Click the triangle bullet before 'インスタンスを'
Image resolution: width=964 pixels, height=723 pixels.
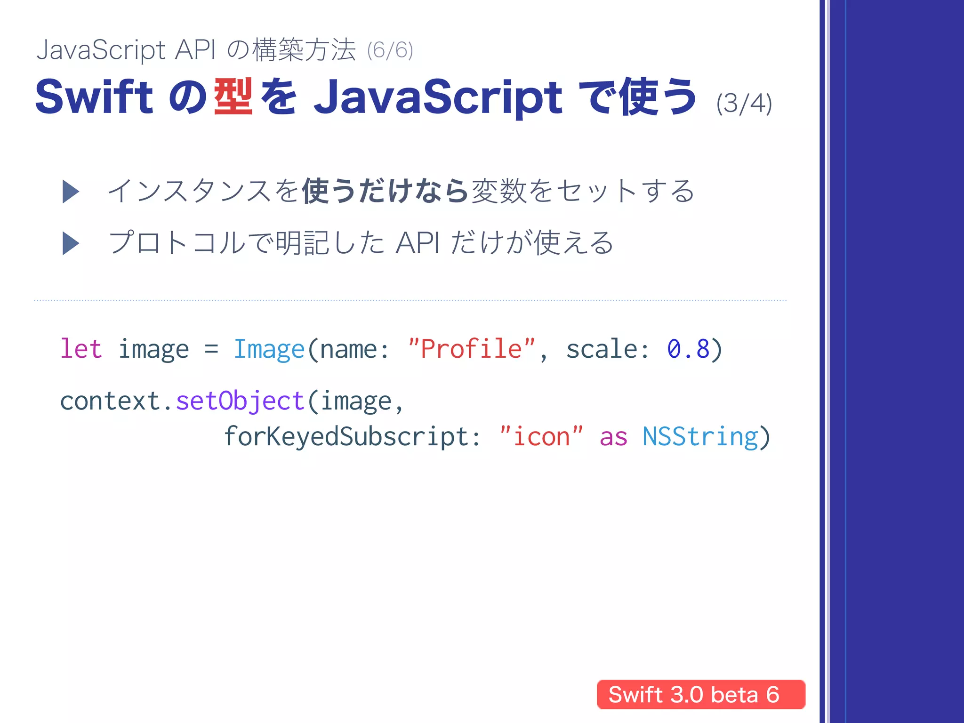[x=71, y=192]
